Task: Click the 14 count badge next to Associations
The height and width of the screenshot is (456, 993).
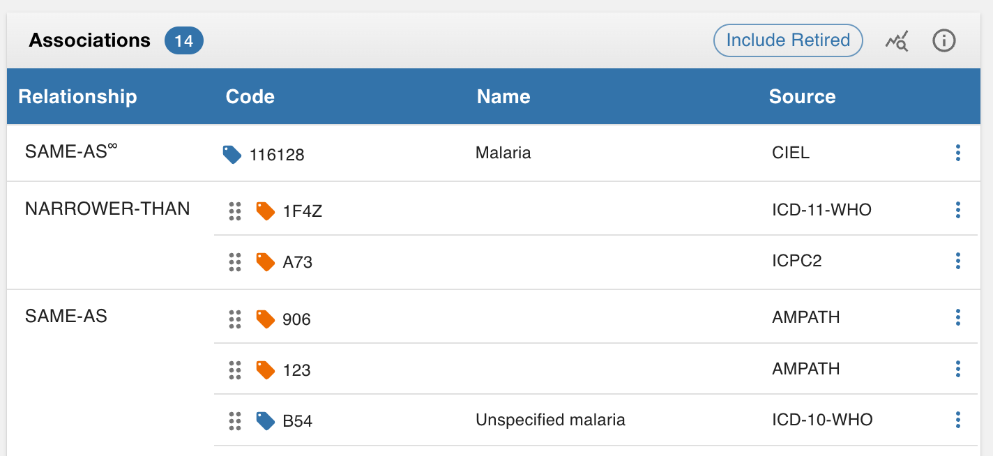Action: point(183,40)
